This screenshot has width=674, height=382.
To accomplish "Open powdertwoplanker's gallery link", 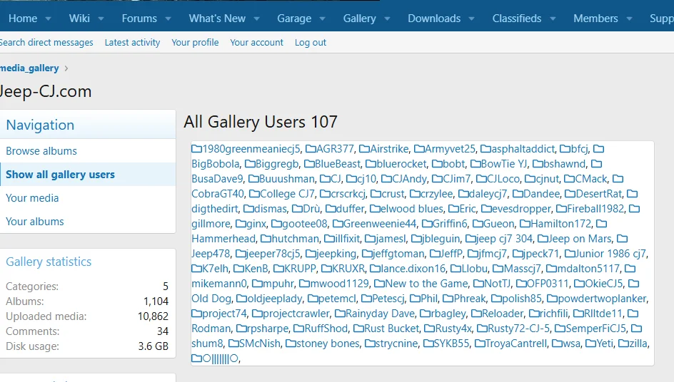I will point(602,299).
